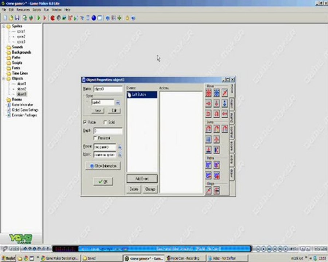Image resolution: width=328 pixels, height=262 pixels.
Task: Select the Jump to Start action icon
Action: click(216, 129)
